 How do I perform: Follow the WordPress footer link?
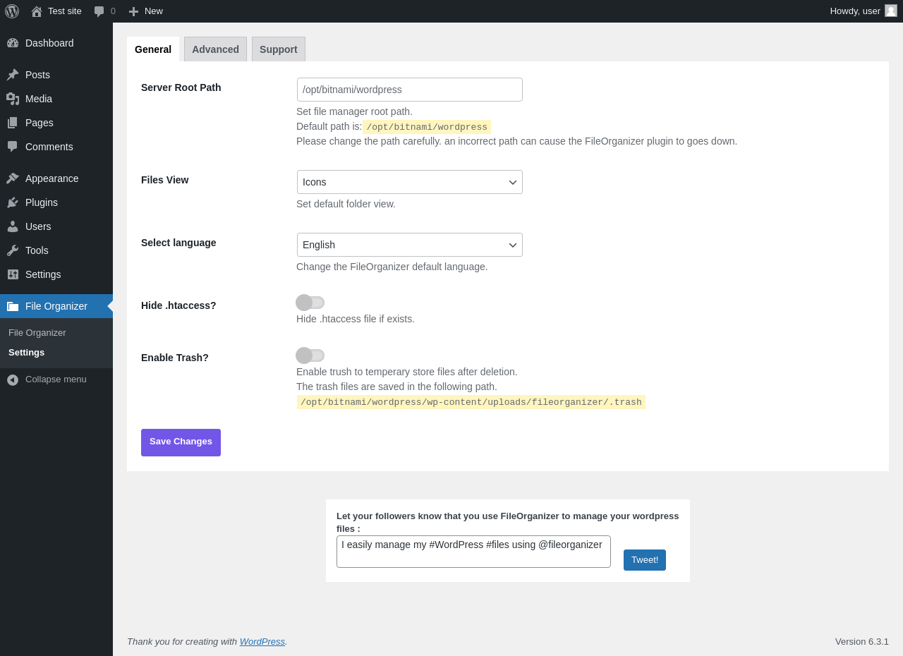[x=262, y=642]
